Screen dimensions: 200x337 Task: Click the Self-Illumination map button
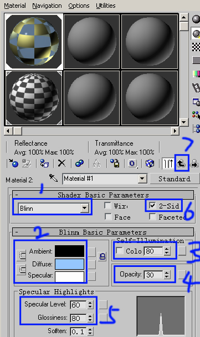click(x=182, y=251)
